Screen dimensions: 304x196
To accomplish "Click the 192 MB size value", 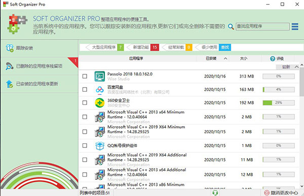I will click(x=247, y=102).
